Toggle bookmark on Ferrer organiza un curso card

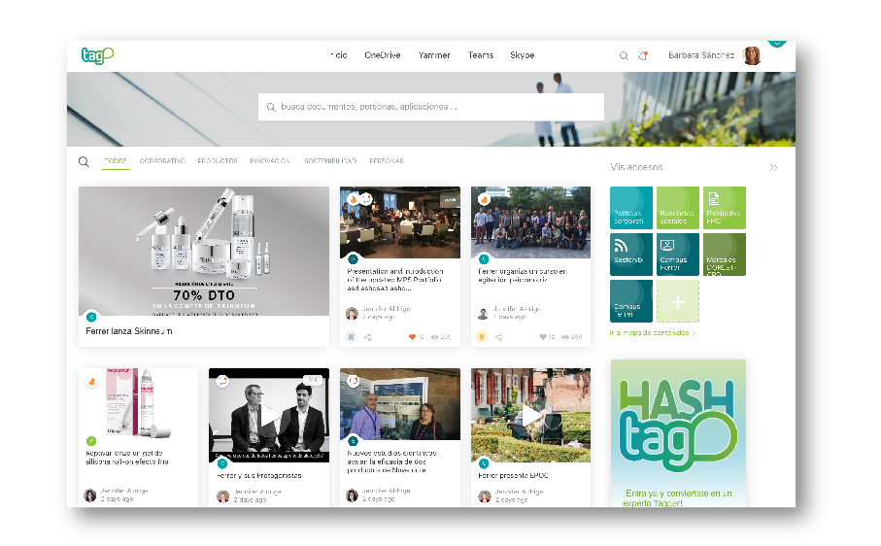(x=482, y=337)
